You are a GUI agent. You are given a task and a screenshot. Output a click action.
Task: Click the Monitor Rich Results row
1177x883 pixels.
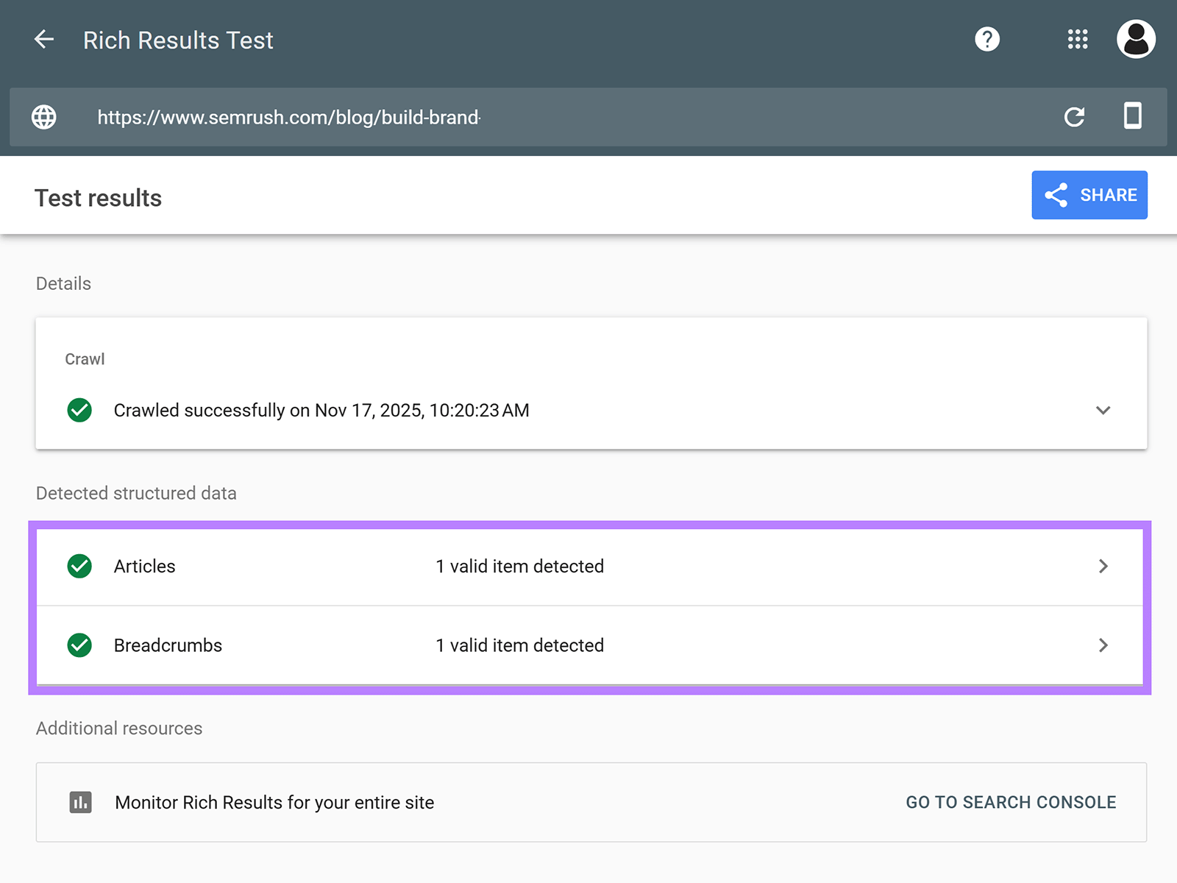(274, 802)
